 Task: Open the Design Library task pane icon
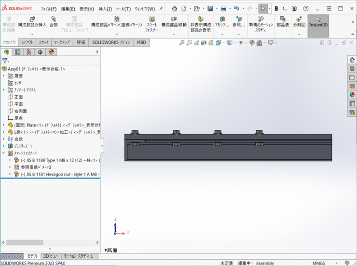coord(352,68)
